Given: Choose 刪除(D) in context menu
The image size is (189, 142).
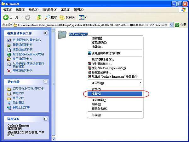Looking at the screenshot, I should coord(115,104).
